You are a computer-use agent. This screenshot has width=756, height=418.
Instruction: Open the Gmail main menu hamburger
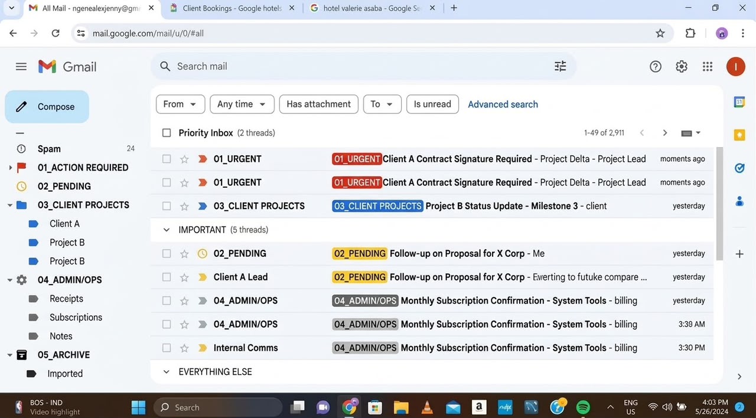click(x=21, y=67)
